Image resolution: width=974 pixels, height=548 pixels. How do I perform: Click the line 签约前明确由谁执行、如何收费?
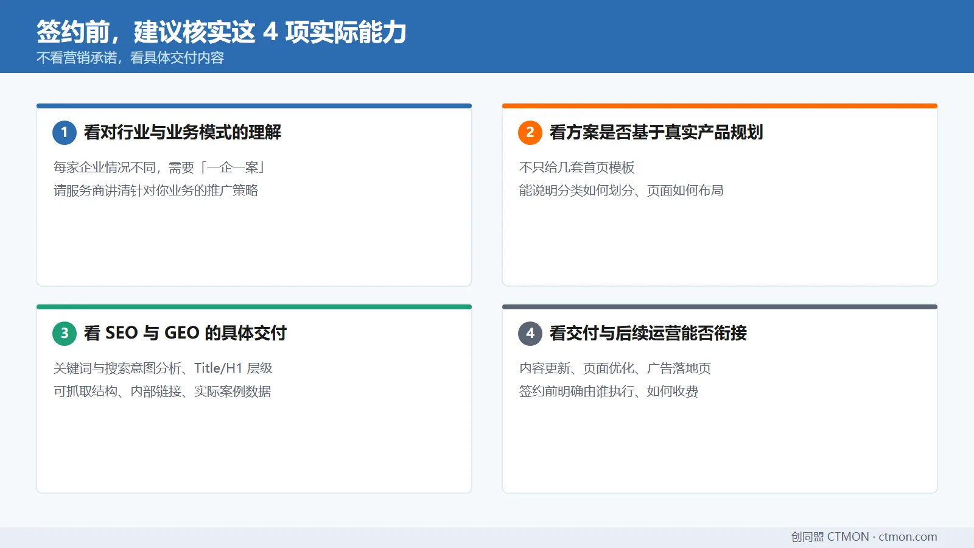click(609, 392)
